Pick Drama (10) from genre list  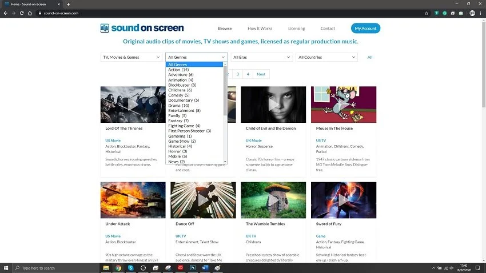click(x=194, y=105)
